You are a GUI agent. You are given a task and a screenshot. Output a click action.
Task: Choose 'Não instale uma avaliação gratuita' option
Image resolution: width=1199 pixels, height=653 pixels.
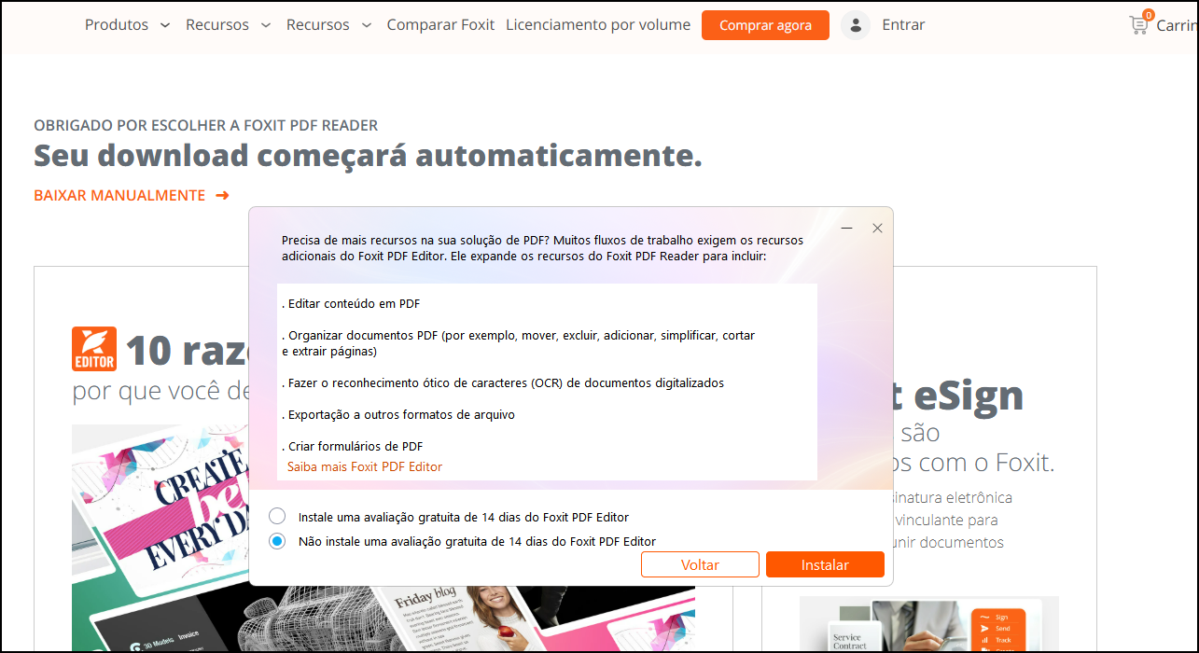277,541
